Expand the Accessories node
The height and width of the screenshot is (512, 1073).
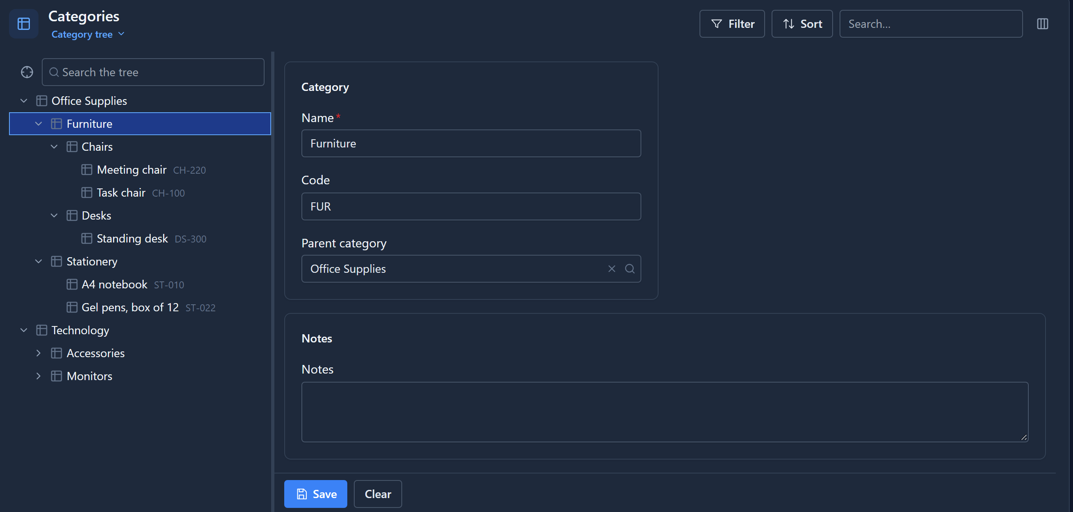pyautogui.click(x=38, y=353)
